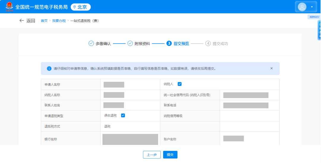Screen dimensions: 321x163
Task: Open the 我要办税 breadcrumb link
Action: 59,21
